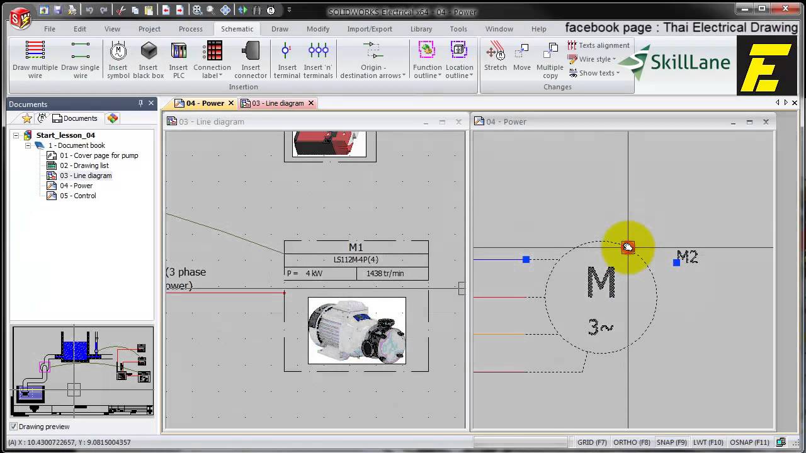Open the Tools ribbon tab
The height and width of the screenshot is (453, 806).
(458, 29)
